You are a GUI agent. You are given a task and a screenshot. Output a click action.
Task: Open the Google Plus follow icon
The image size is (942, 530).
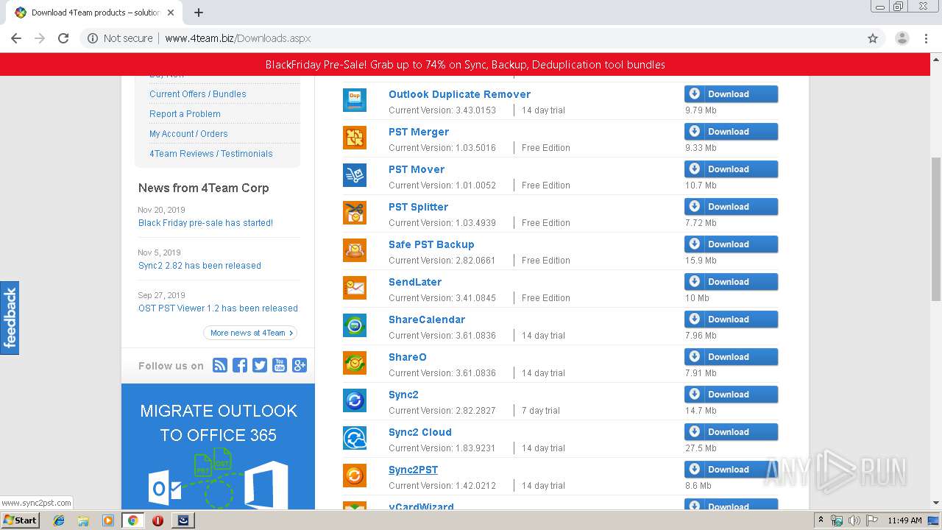click(300, 365)
